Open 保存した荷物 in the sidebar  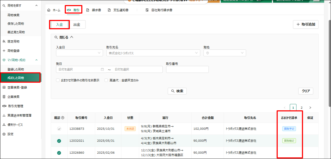coord(15,24)
